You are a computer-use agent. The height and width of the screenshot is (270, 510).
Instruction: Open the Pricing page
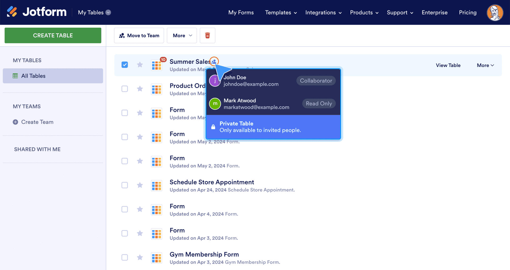[467, 12]
